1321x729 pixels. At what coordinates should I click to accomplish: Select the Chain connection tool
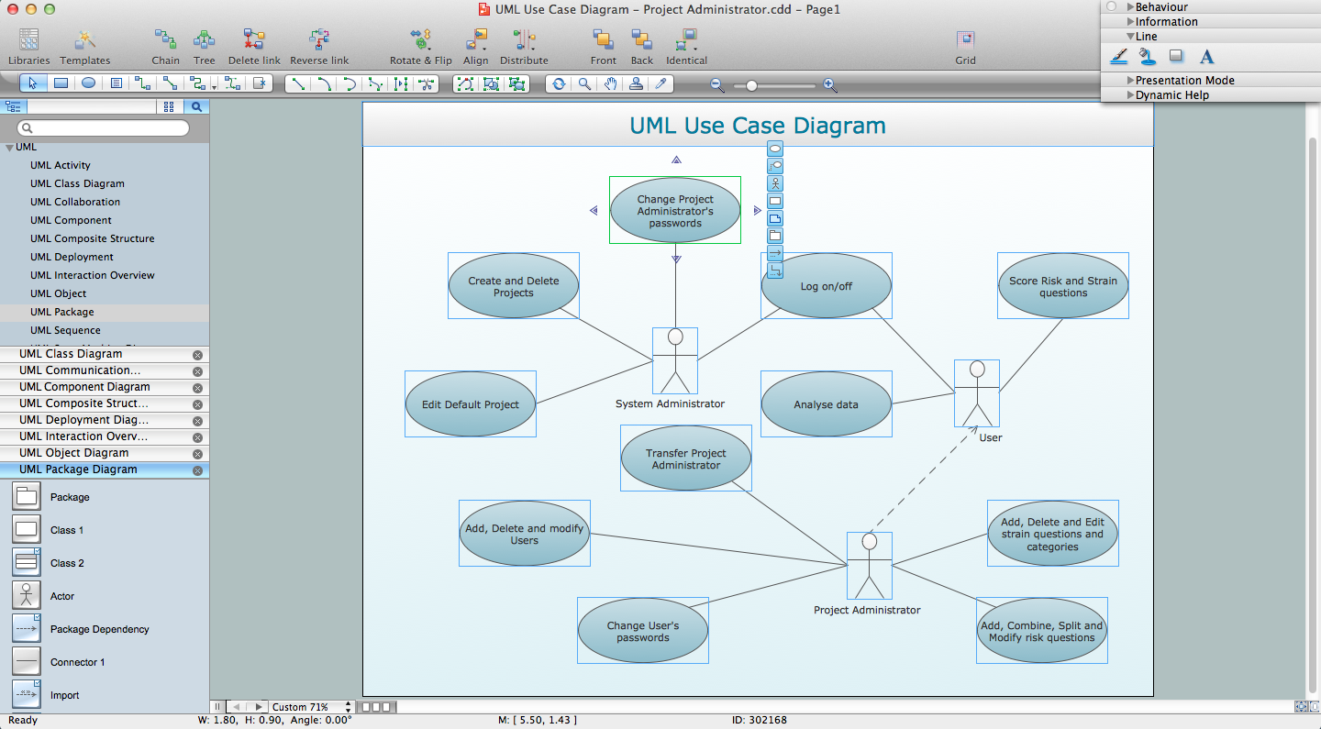click(165, 40)
